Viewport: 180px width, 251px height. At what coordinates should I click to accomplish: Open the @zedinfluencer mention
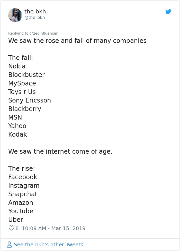click(44, 33)
